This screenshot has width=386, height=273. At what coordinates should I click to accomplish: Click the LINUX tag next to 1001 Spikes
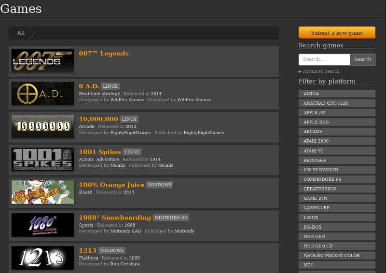click(x=132, y=152)
